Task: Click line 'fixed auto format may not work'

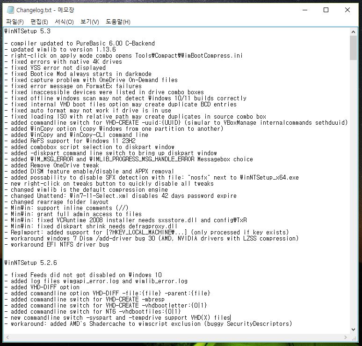Action: click(x=88, y=110)
